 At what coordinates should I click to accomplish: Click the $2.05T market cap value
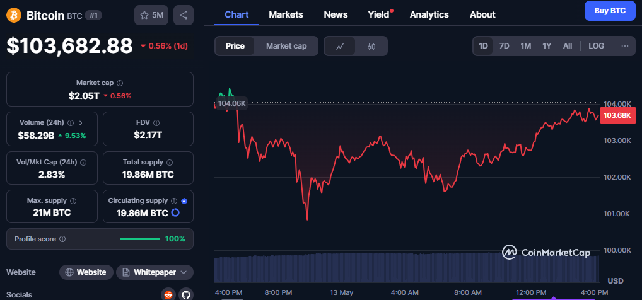pos(84,96)
